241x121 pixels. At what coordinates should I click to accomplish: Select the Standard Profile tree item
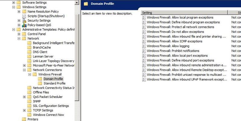coord(55,83)
